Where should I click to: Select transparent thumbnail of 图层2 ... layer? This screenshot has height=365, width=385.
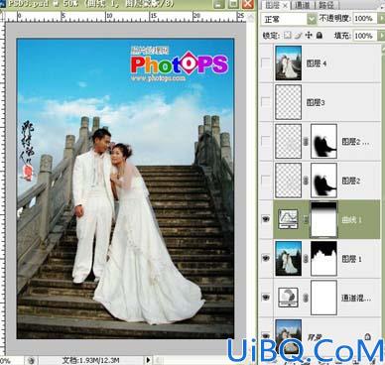(x=289, y=141)
